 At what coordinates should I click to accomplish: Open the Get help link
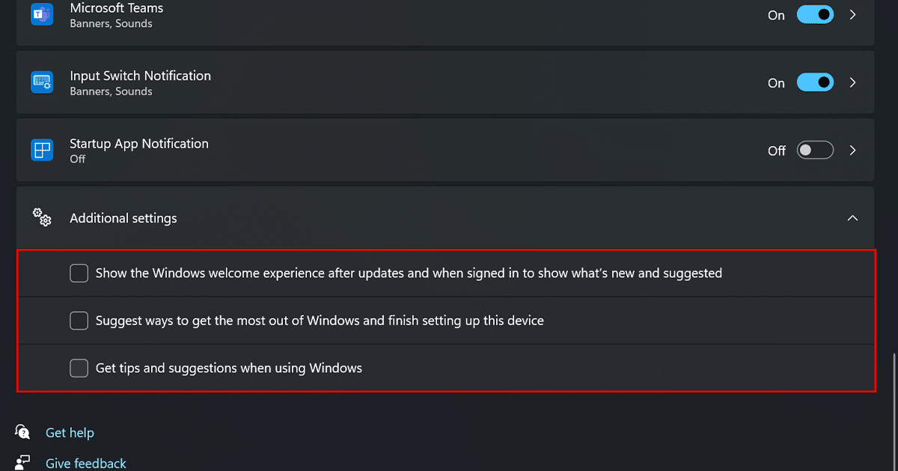(x=70, y=433)
